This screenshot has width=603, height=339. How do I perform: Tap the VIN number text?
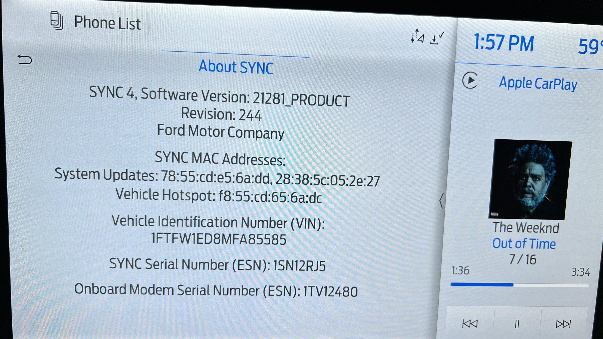[x=218, y=239]
